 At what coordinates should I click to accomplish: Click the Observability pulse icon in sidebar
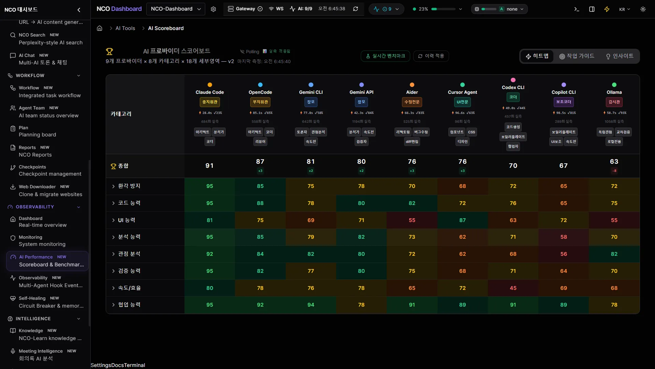pos(13,278)
